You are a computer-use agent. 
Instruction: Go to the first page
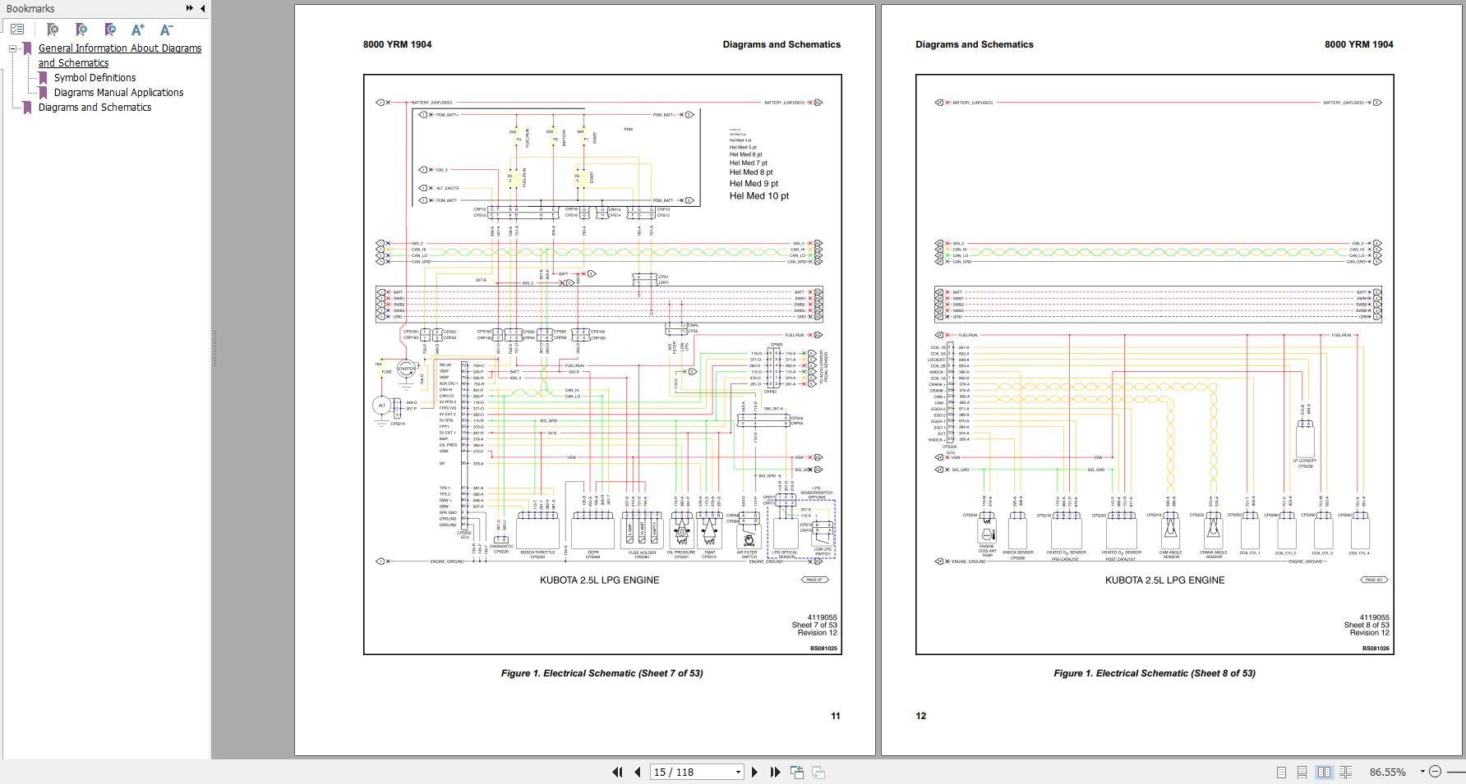tap(618, 772)
